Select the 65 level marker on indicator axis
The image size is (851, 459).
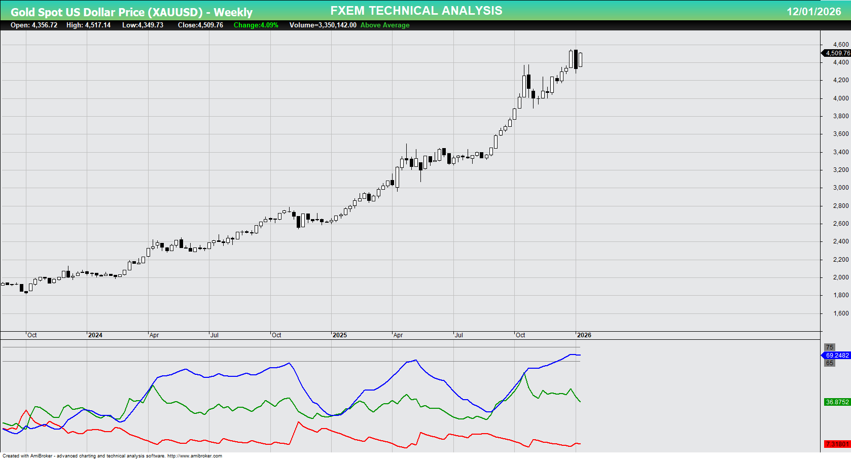tap(829, 363)
